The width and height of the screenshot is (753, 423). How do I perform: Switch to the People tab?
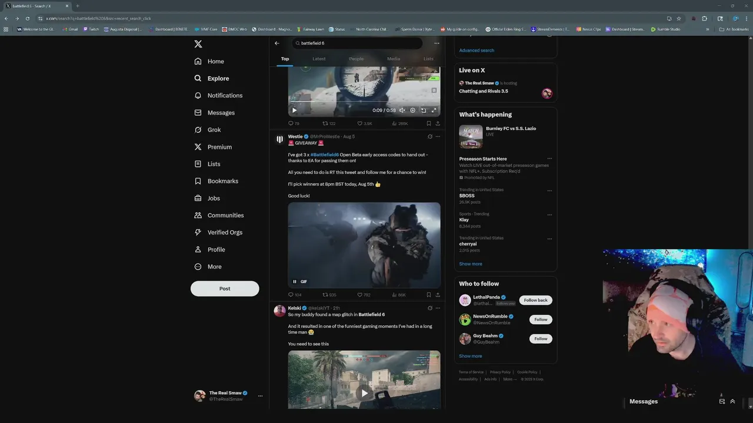click(x=356, y=59)
